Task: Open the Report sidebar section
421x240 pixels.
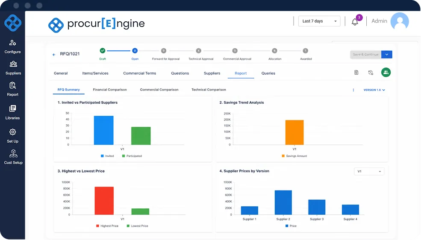Action: pyautogui.click(x=13, y=89)
